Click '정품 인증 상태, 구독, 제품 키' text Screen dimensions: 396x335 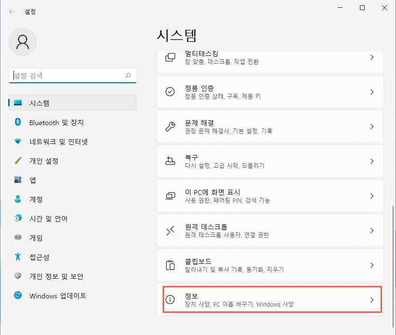pyautogui.click(x=222, y=96)
